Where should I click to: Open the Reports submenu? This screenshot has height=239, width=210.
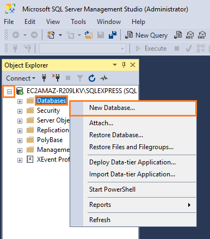tap(133, 205)
